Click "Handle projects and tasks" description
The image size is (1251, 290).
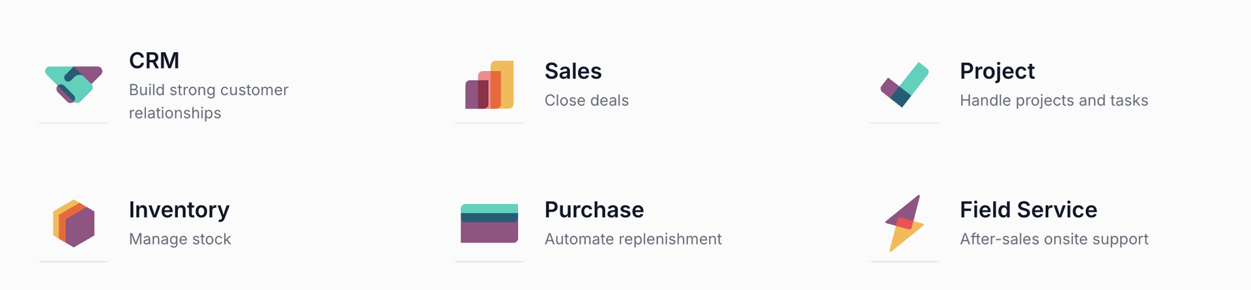point(1054,100)
